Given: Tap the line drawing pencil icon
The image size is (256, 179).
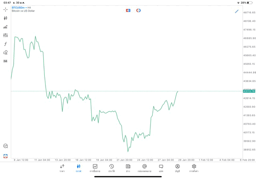Looking at the screenshot, I should [237, 12].
